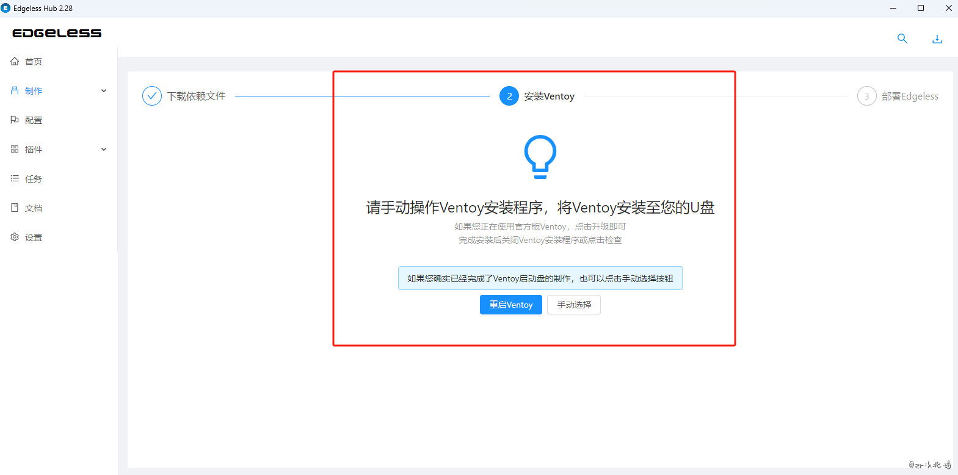Click the 插件 grid icon
Image resolution: width=958 pixels, height=475 pixels.
(15, 149)
